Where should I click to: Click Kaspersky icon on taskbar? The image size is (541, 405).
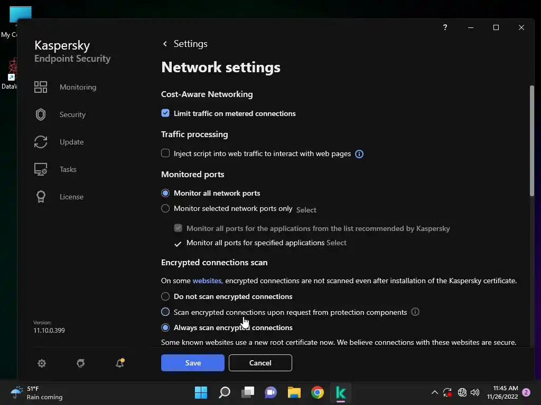(x=341, y=392)
